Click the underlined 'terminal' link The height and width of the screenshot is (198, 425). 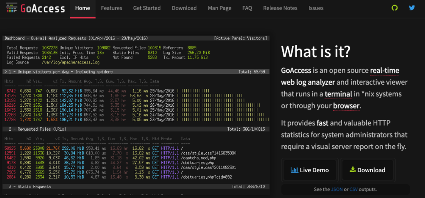(x=338, y=94)
